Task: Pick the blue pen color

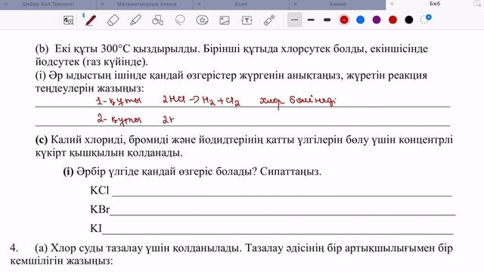Action: point(360,20)
